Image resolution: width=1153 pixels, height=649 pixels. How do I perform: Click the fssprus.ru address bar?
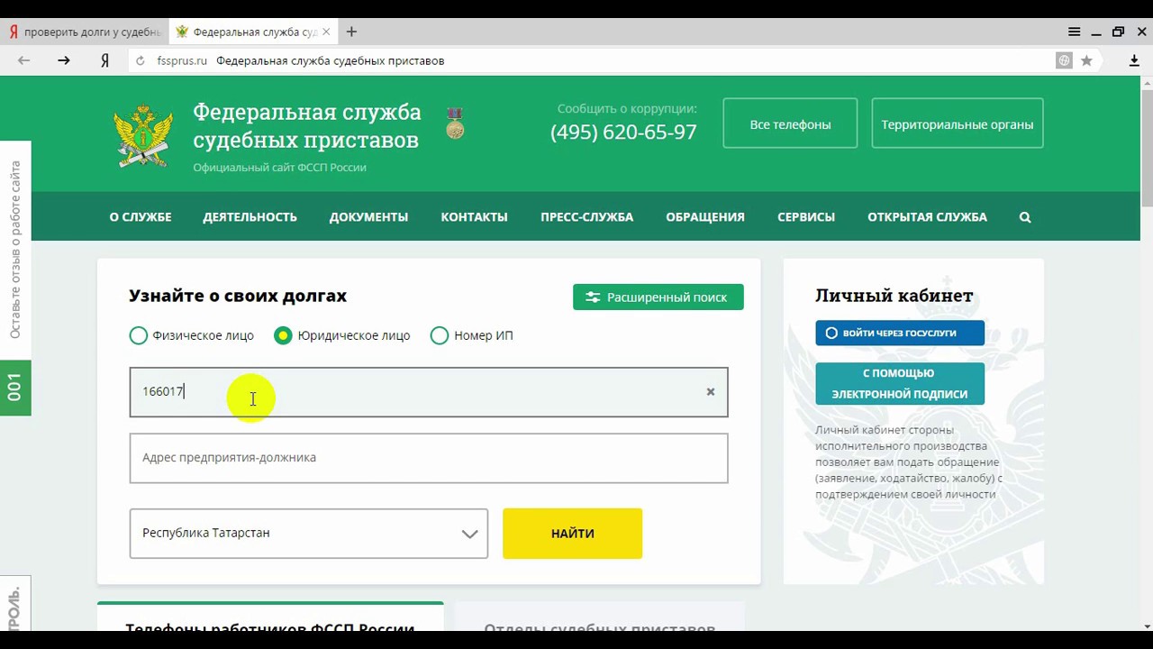click(x=595, y=60)
